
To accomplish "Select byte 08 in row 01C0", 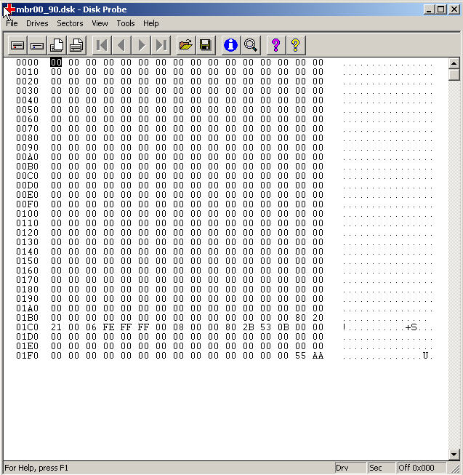I will pos(178,327).
